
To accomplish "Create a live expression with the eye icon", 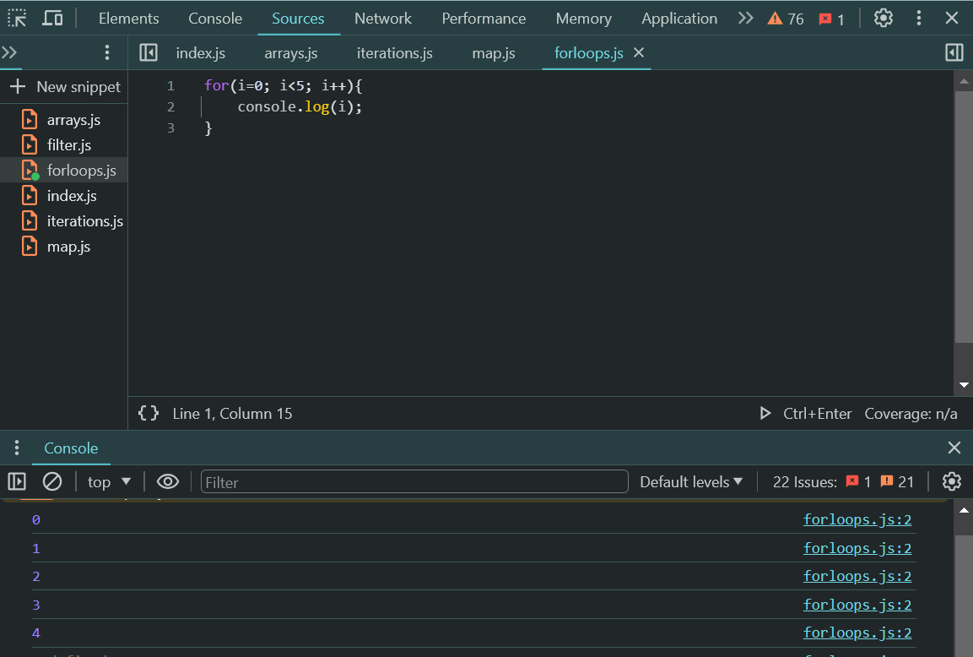I will point(167,481).
